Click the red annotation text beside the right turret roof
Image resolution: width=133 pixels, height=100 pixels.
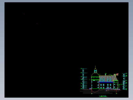click(117, 74)
